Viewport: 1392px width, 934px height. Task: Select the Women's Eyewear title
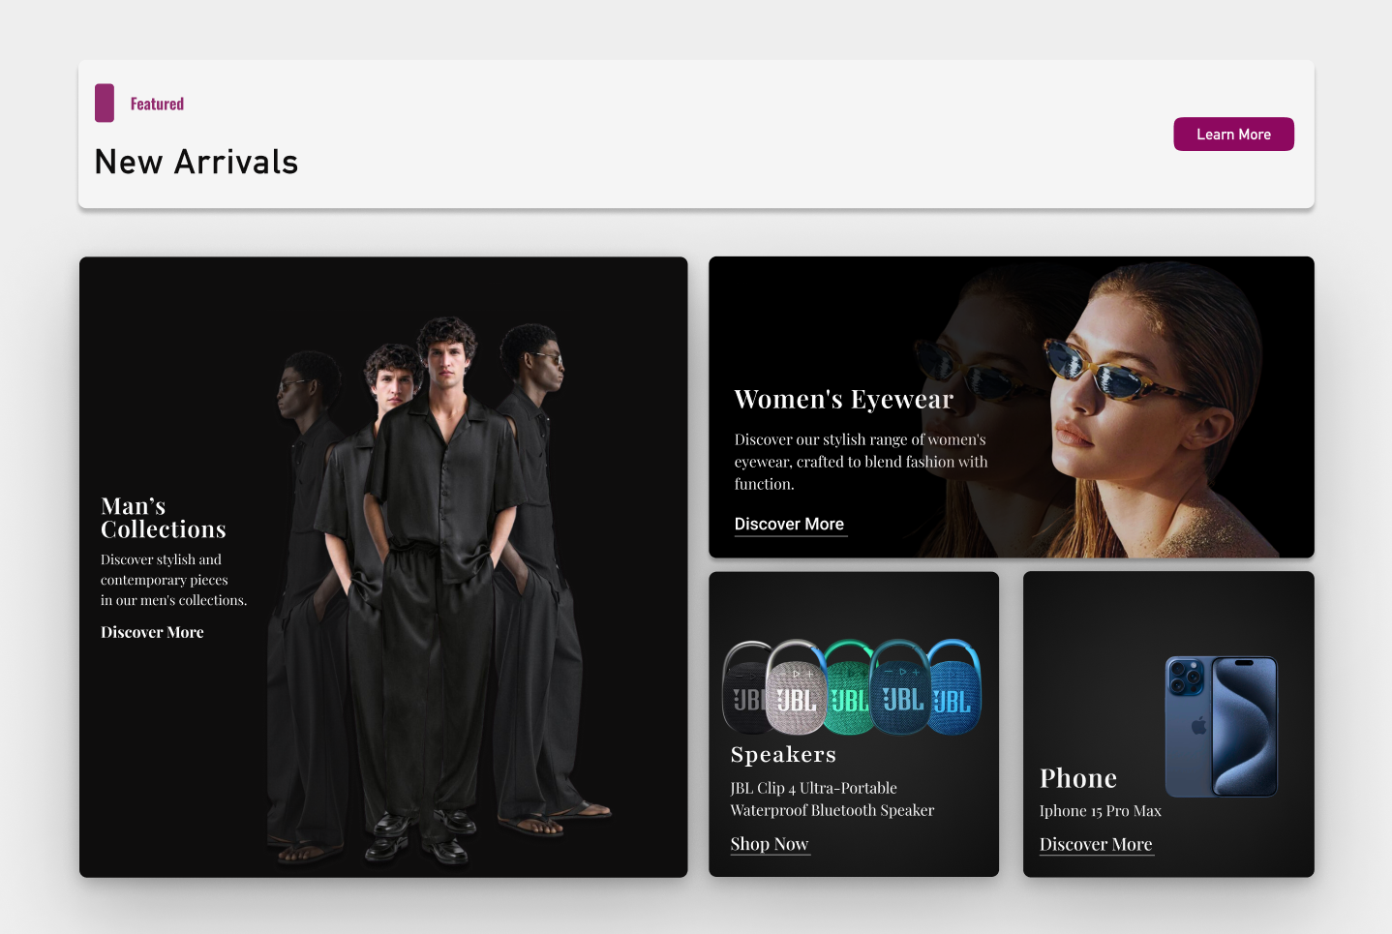[844, 399]
